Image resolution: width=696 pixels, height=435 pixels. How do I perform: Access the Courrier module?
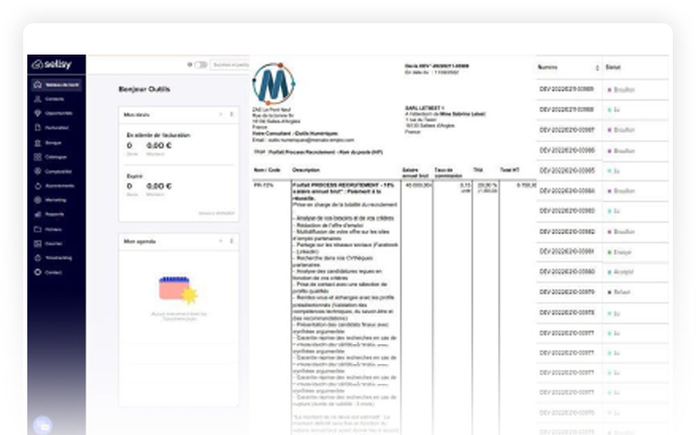tap(55, 243)
